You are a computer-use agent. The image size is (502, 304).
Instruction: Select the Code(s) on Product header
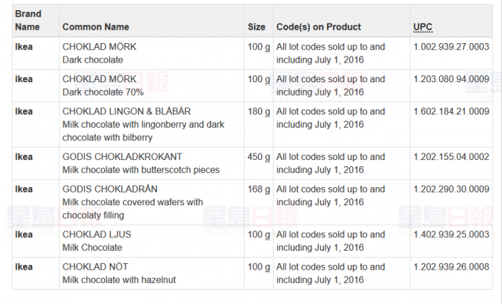point(318,27)
